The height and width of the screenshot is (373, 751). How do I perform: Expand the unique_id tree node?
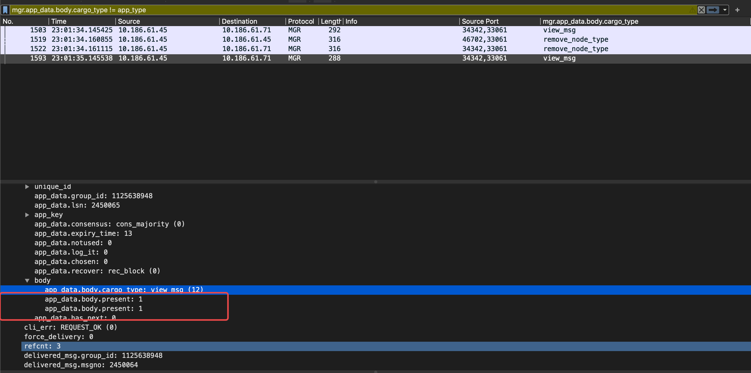click(x=27, y=187)
